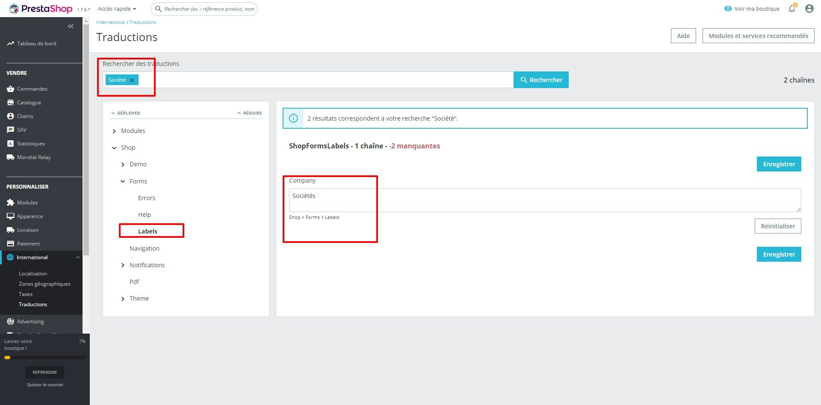Open the Accès rapide dropdown
The image size is (821, 405).
click(x=117, y=9)
